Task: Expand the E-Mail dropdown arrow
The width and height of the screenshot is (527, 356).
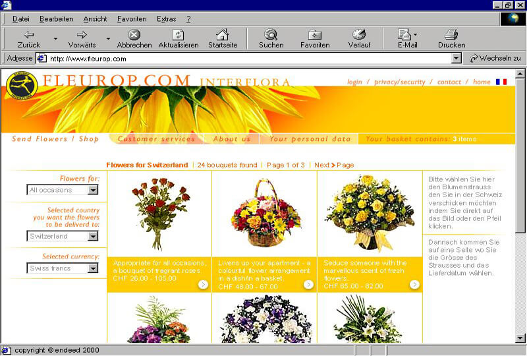Action: (x=416, y=34)
